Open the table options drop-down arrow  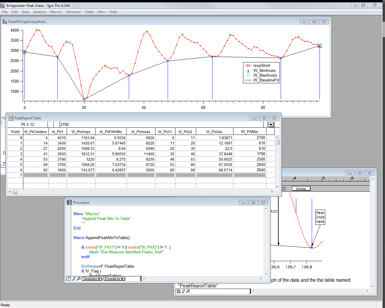coord(271,124)
